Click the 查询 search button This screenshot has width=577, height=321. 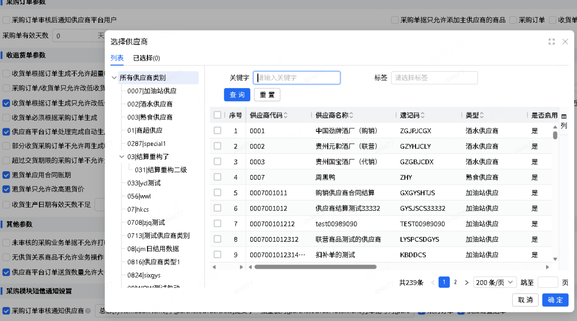237,95
